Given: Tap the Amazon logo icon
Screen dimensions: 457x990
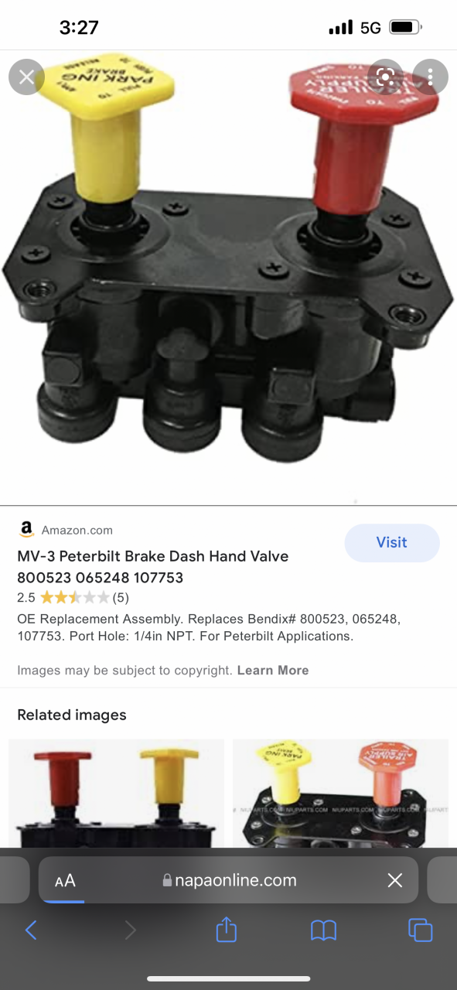Looking at the screenshot, I should coord(26,530).
